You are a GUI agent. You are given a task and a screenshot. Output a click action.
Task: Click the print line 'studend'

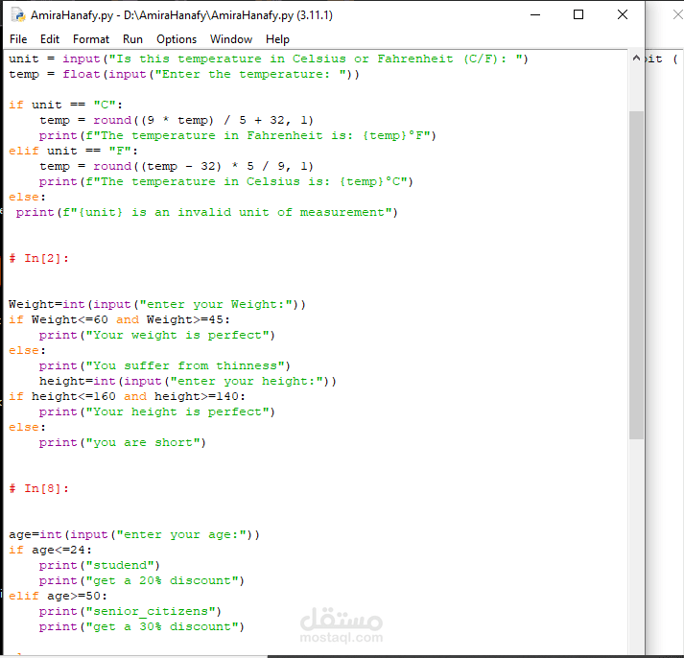click(x=100, y=565)
